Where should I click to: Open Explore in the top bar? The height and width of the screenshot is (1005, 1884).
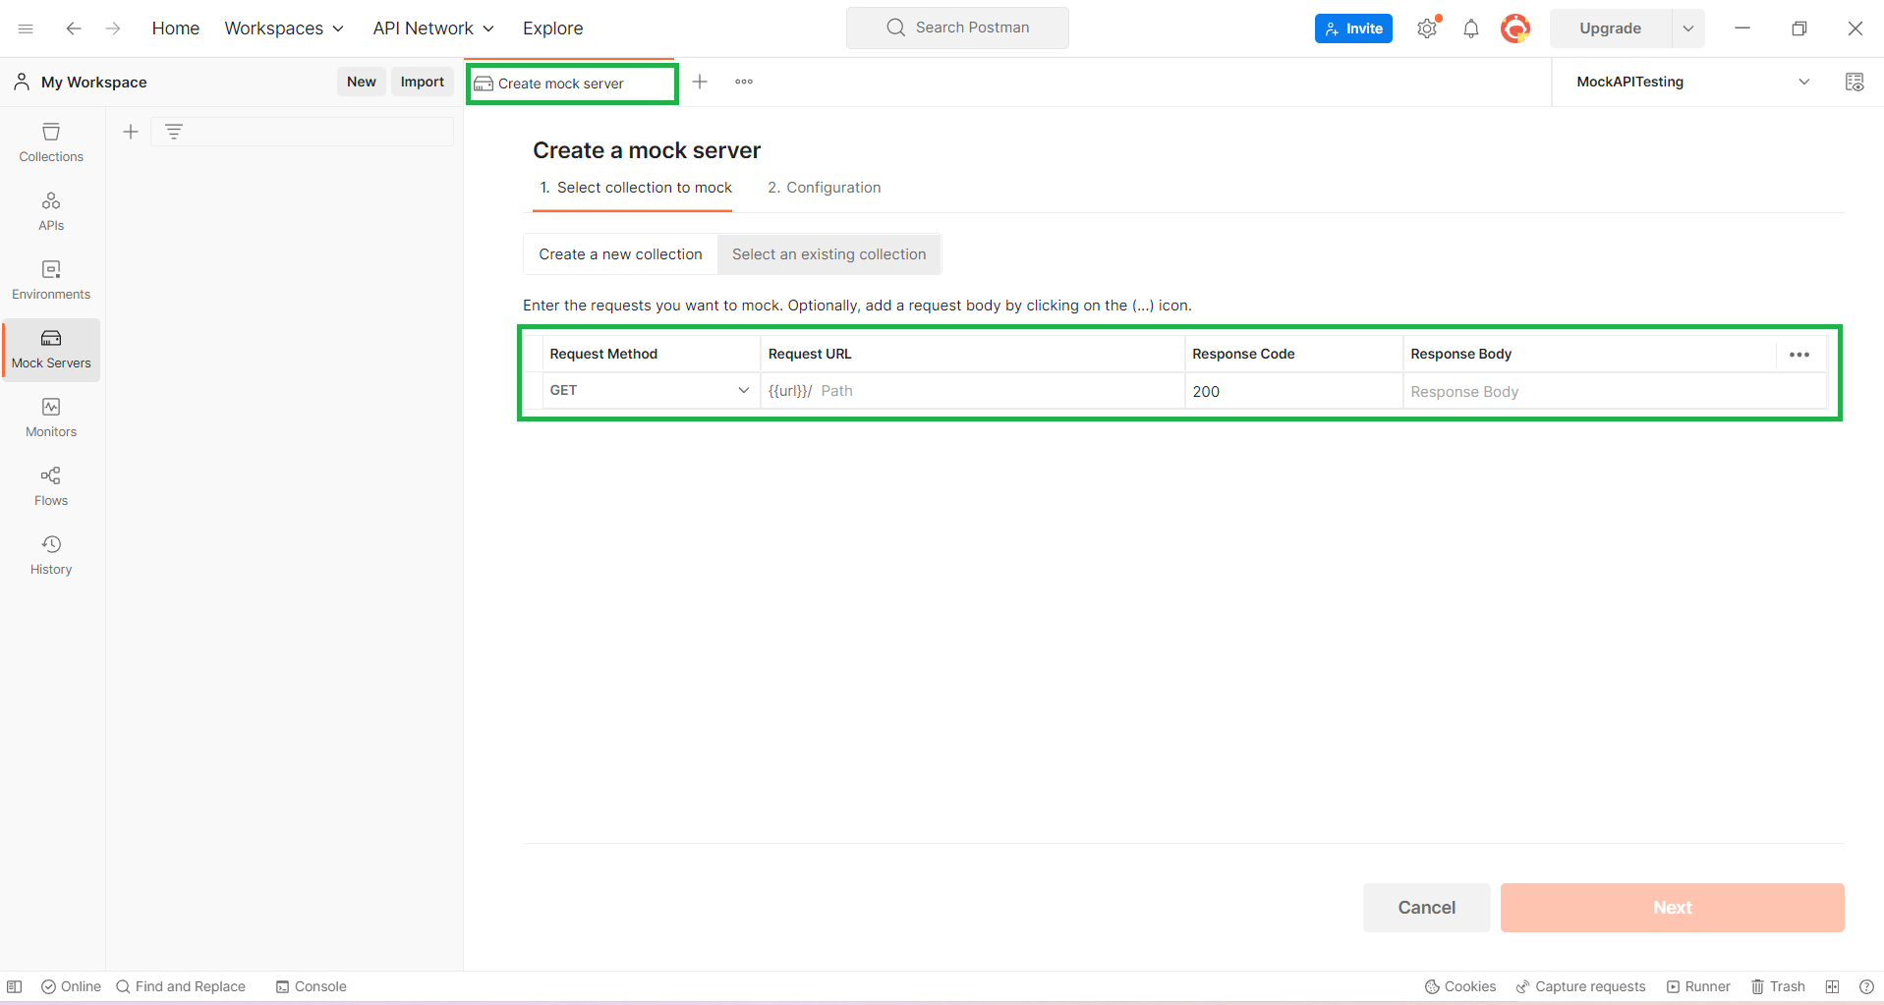pyautogui.click(x=552, y=28)
